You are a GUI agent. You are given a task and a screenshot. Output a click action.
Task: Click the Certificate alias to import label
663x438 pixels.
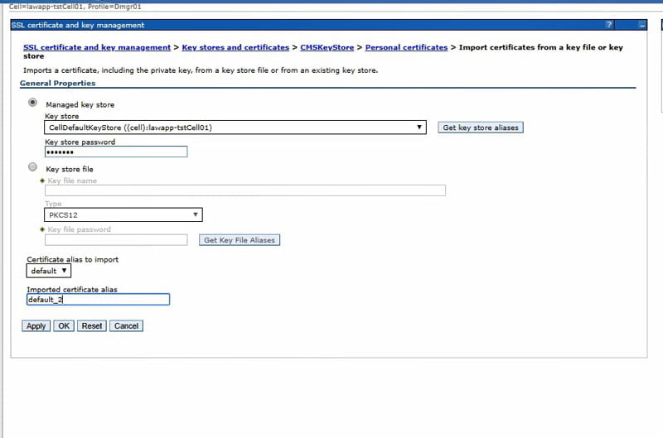pos(73,259)
